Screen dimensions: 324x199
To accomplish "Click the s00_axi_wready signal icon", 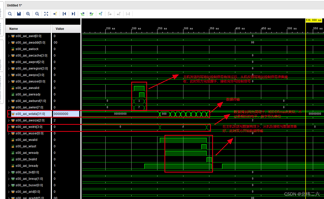I will 13,153.
